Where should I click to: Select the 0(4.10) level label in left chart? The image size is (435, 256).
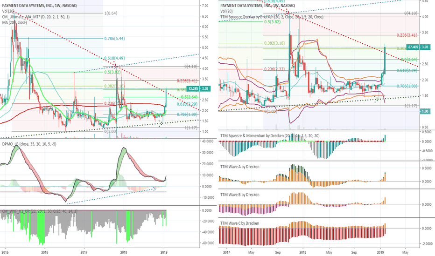coord(191,67)
